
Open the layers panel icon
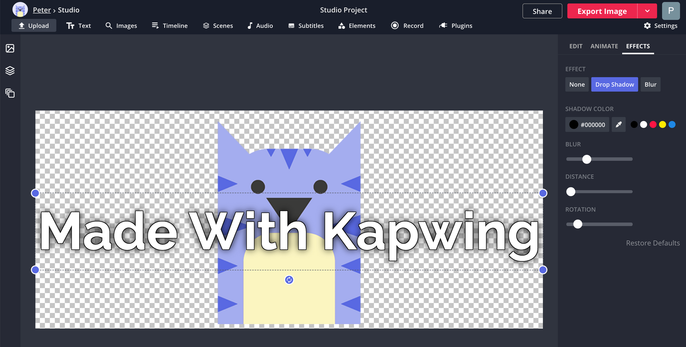point(10,71)
